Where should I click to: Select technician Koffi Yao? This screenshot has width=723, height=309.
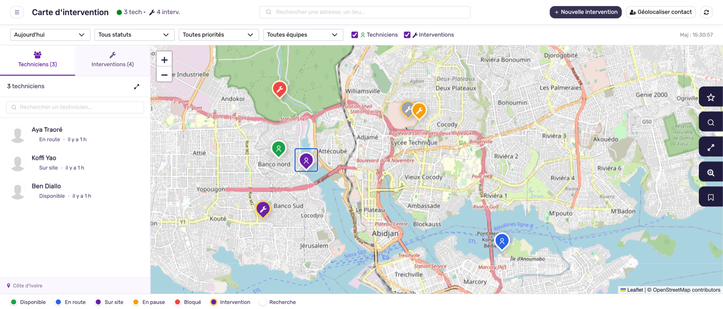(75, 163)
